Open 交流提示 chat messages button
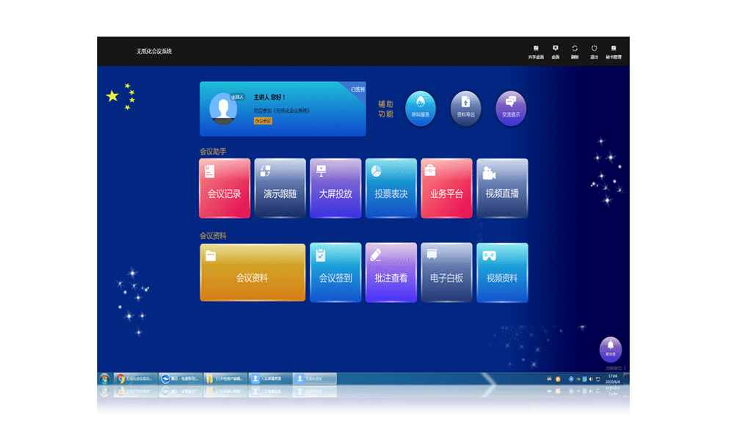Viewport: 756px width, 440px height. [x=511, y=109]
